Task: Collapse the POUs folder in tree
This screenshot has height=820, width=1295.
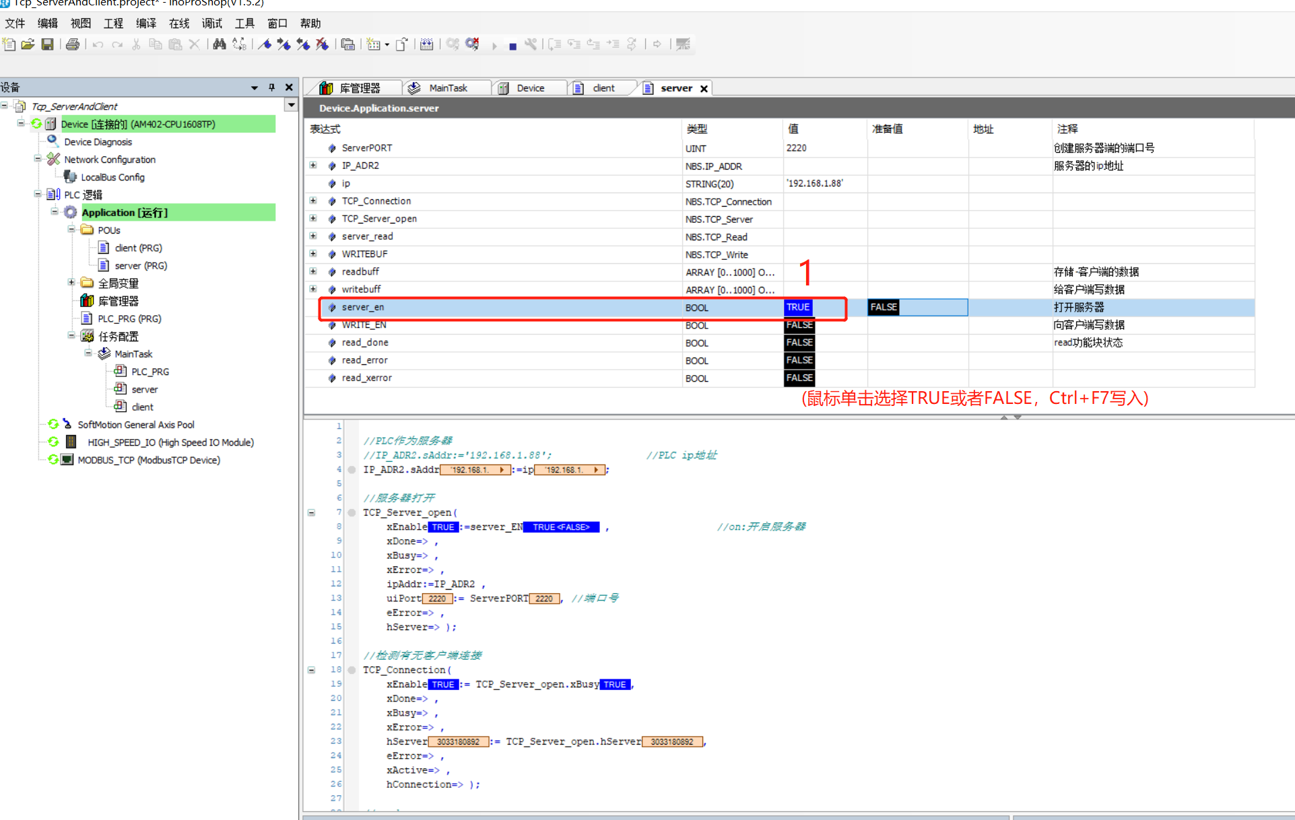Action: [x=71, y=230]
